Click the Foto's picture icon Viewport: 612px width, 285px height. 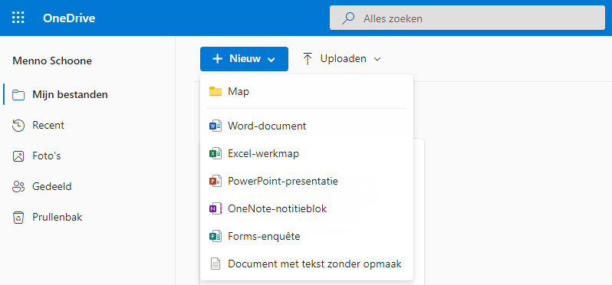(x=18, y=156)
